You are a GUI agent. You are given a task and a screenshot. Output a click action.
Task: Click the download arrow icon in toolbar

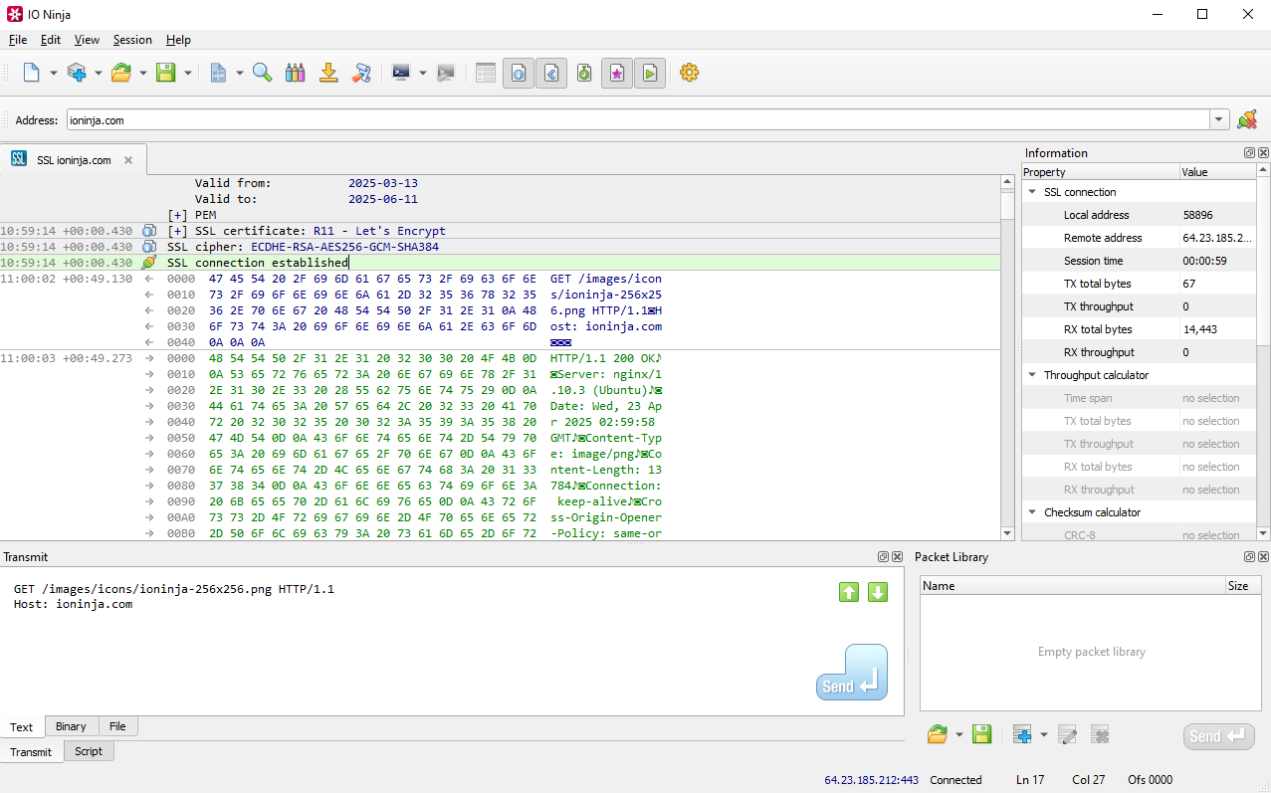coord(328,73)
